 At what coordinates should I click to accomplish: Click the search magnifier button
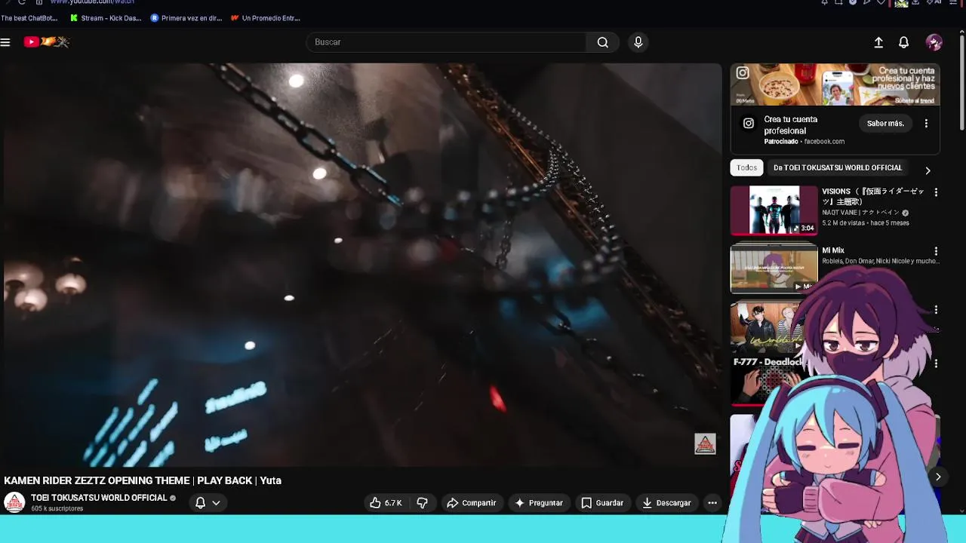click(602, 42)
